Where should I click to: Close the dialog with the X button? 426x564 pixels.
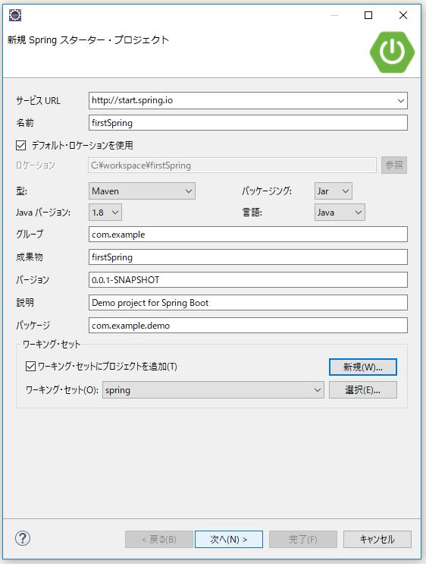(403, 15)
